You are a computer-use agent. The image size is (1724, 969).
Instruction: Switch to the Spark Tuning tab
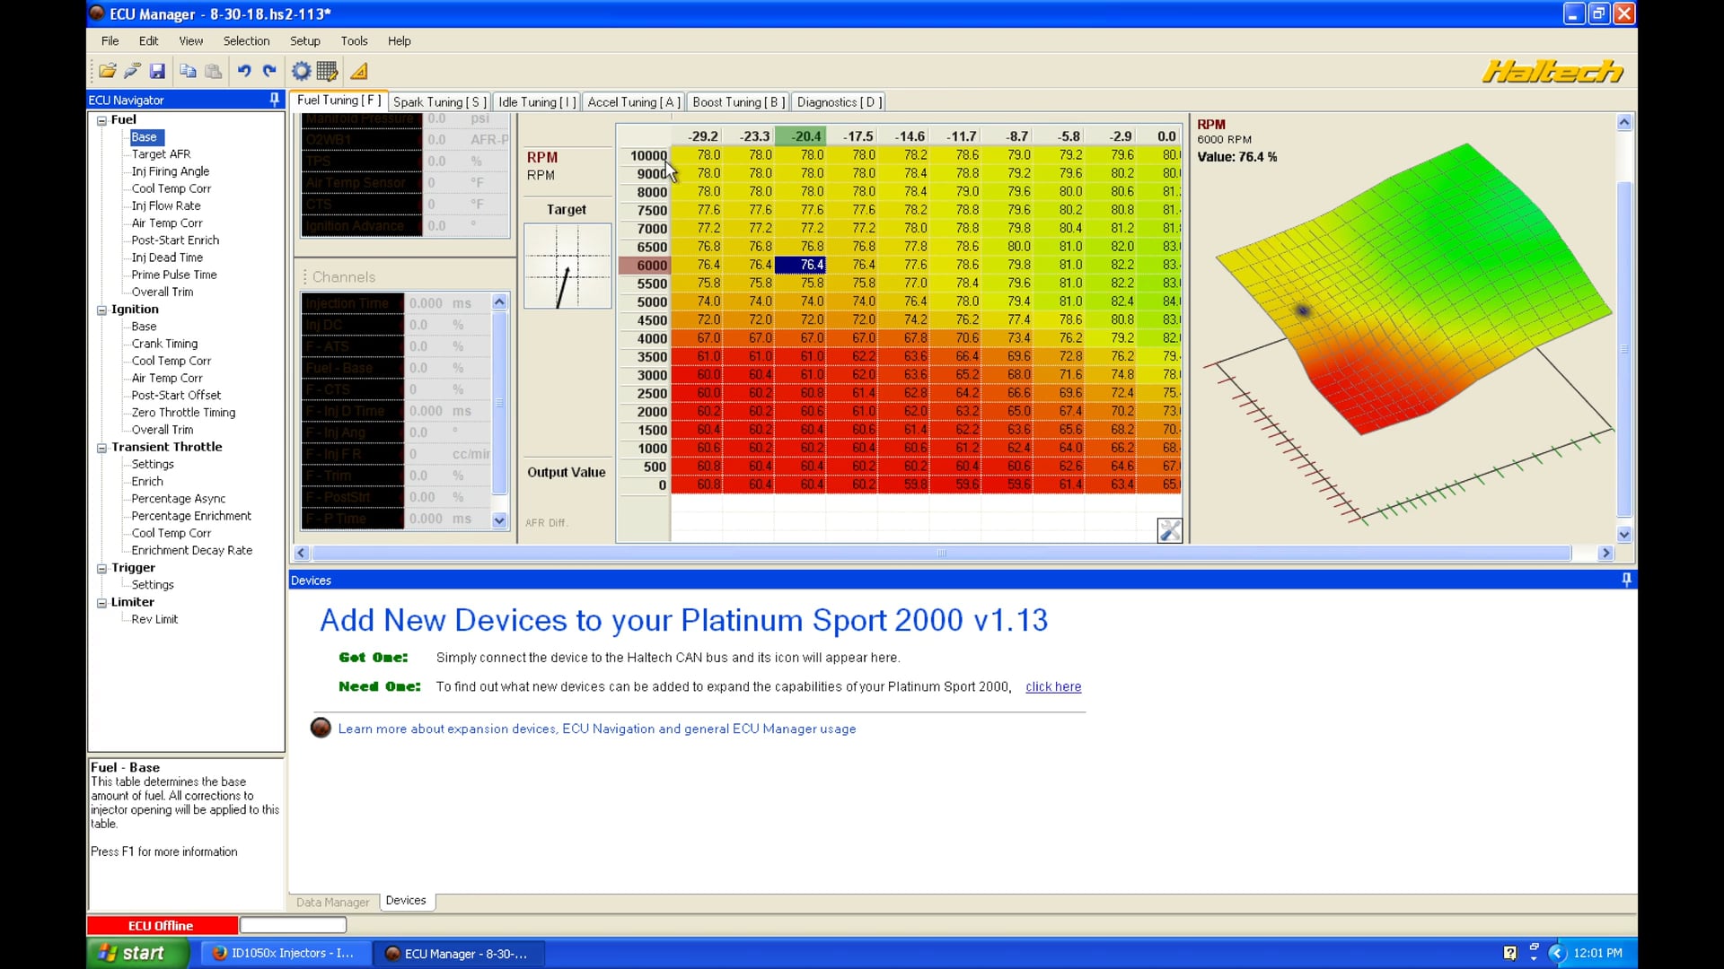[439, 101]
